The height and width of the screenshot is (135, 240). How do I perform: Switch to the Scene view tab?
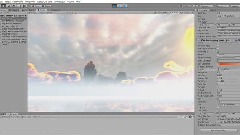[x=31, y=10]
